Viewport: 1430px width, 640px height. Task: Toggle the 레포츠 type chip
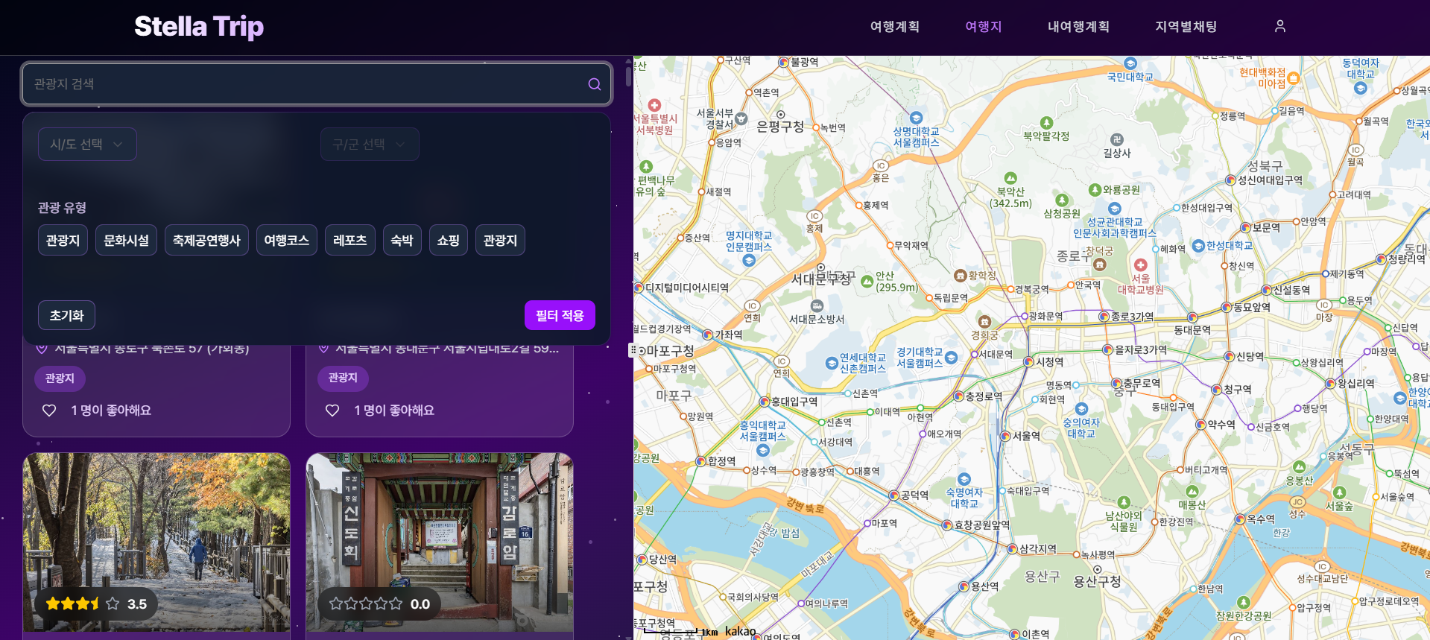[x=349, y=241]
